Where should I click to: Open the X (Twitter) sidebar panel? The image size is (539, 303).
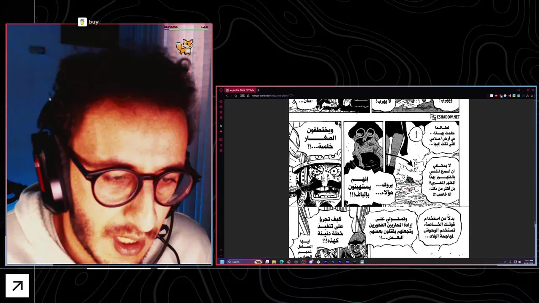click(x=221, y=126)
